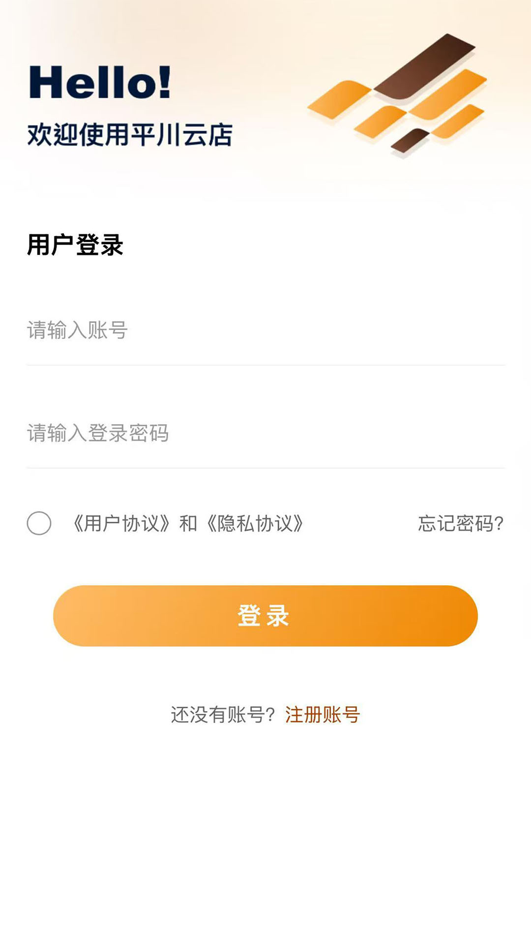Click the 和 text between the agreements
The width and height of the screenshot is (531, 945).
pos(188,524)
